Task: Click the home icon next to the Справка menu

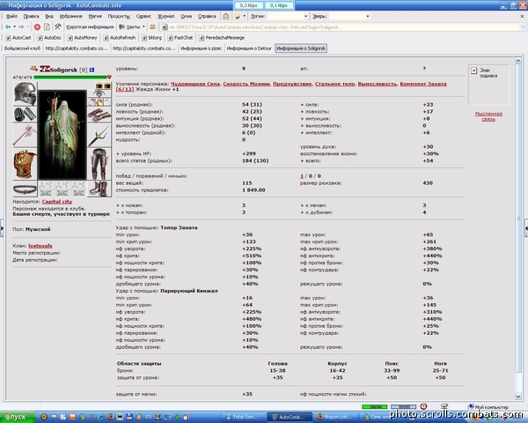Action: [x=226, y=16]
